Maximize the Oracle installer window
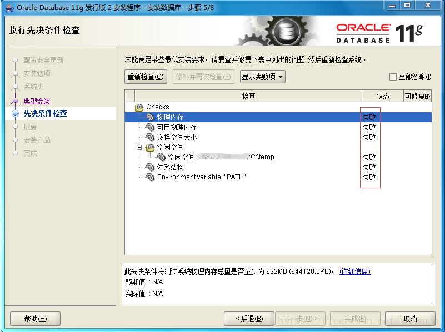445x332 pixels. pyautogui.click(x=407, y=6)
